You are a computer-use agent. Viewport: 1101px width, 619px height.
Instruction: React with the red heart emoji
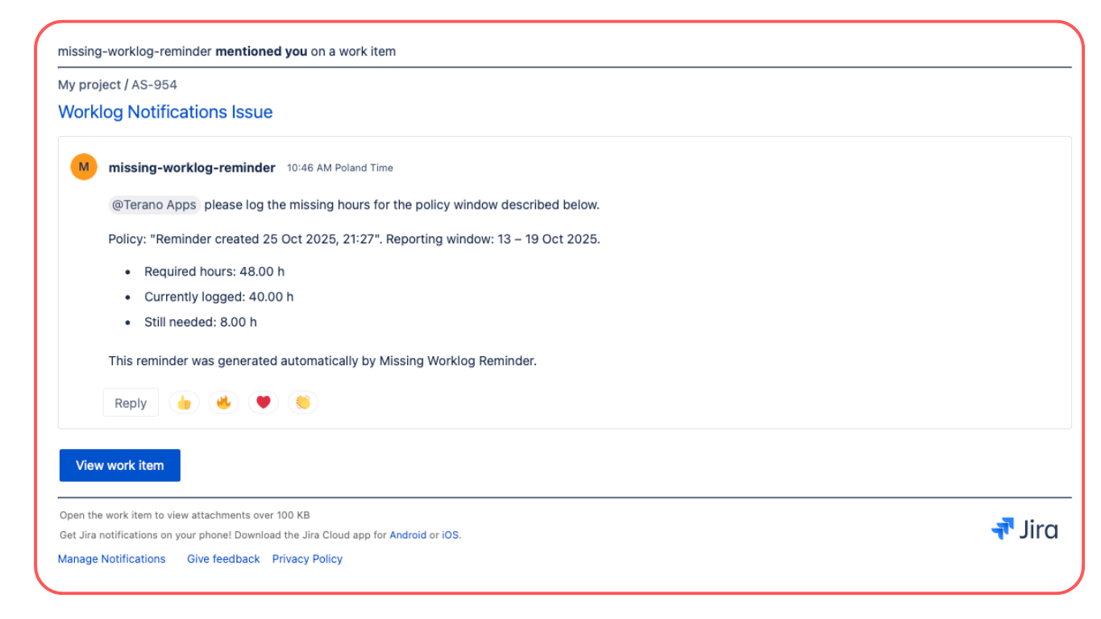pos(263,402)
